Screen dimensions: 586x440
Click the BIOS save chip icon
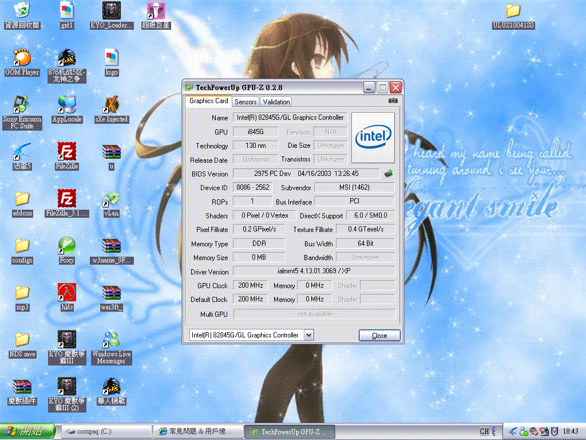389,173
